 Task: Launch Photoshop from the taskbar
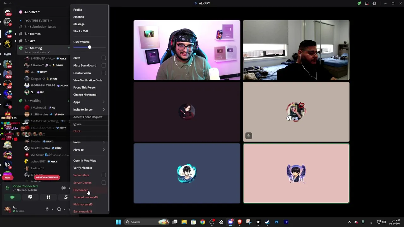point(276,222)
